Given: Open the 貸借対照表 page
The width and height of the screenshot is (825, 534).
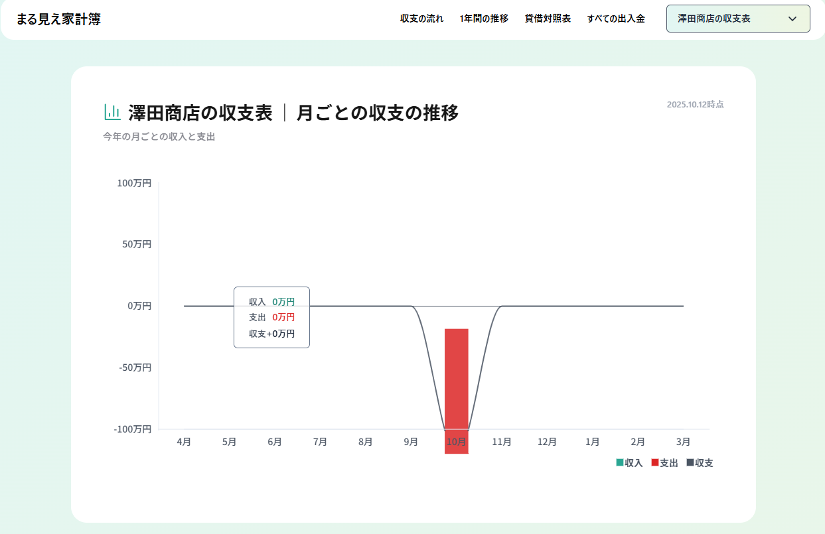Looking at the screenshot, I should (x=546, y=19).
